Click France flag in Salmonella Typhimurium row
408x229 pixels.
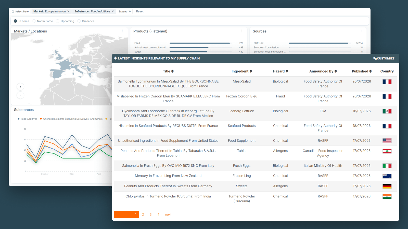387,82
